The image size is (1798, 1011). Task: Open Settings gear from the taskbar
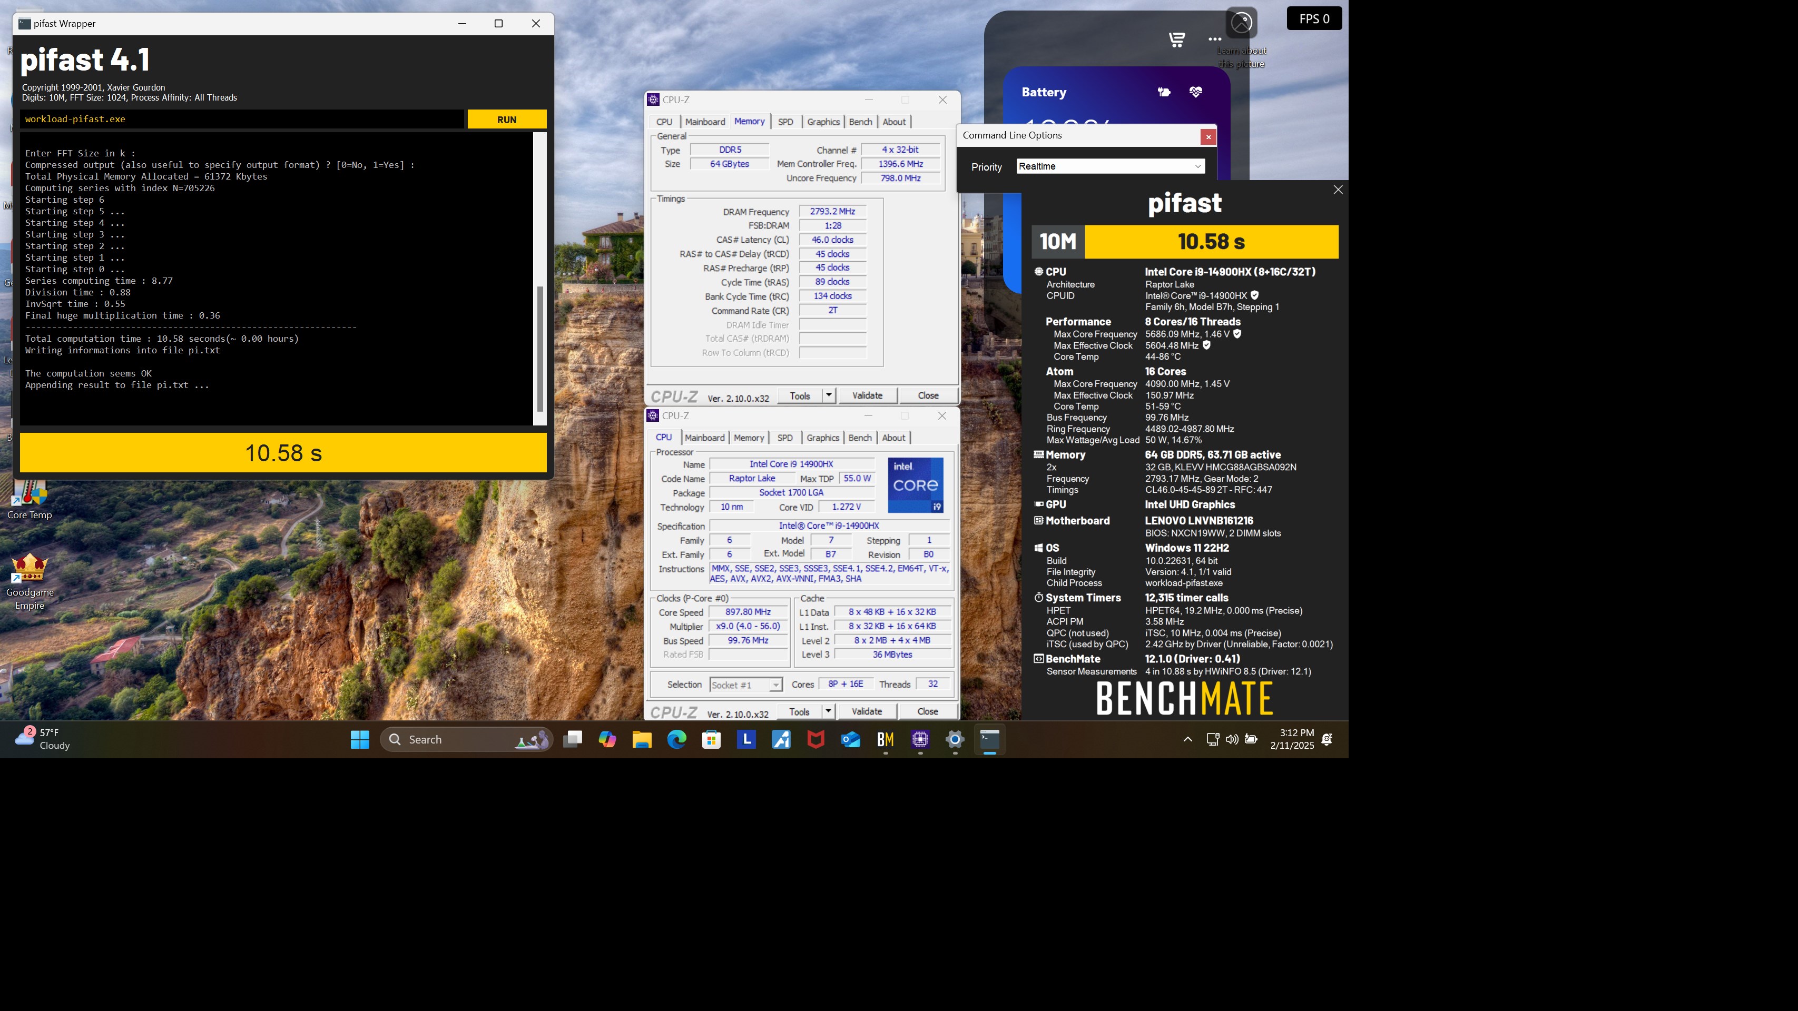[955, 740]
